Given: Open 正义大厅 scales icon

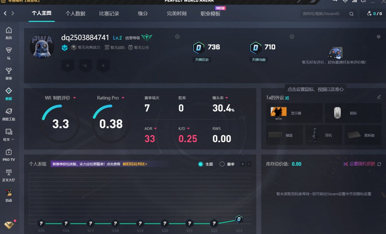Looking at the screenshot, I should pos(9,175).
